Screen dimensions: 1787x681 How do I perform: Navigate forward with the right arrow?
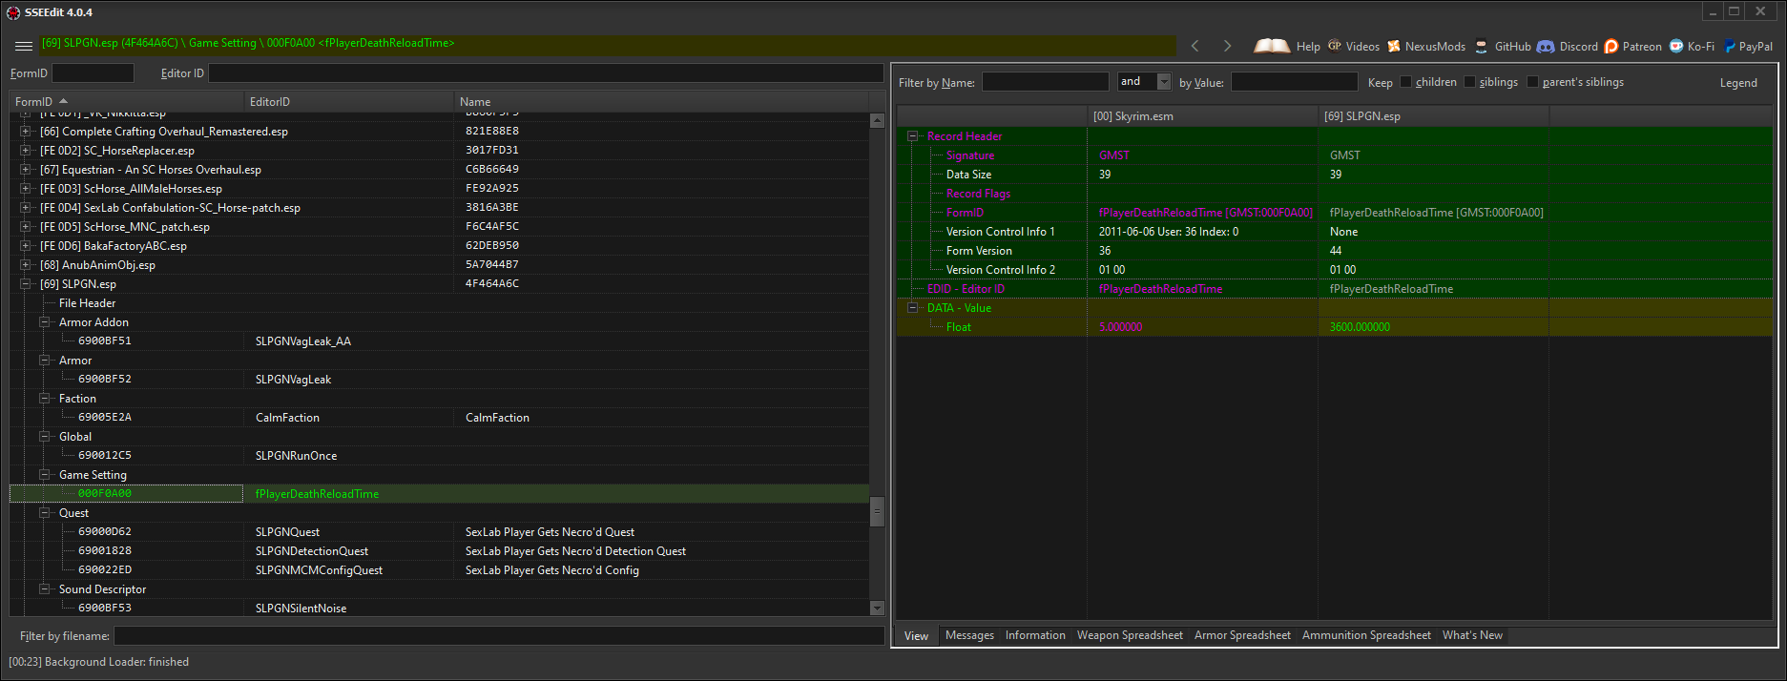(1227, 46)
